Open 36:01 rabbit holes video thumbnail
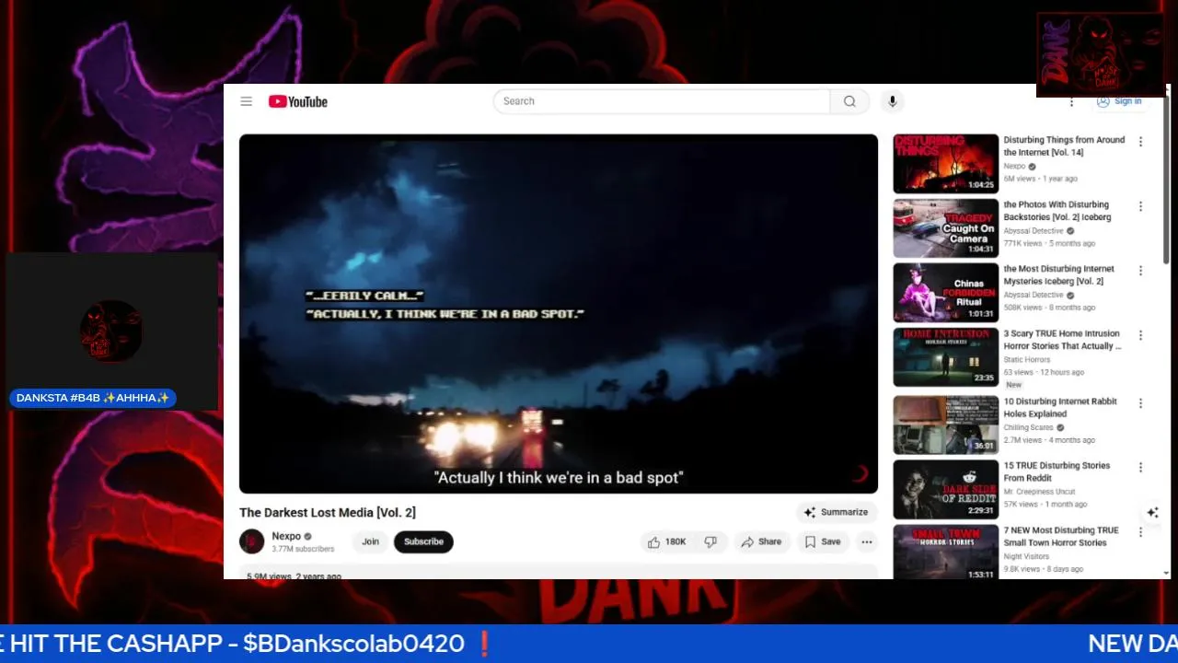The image size is (1178, 663). [945, 425]
